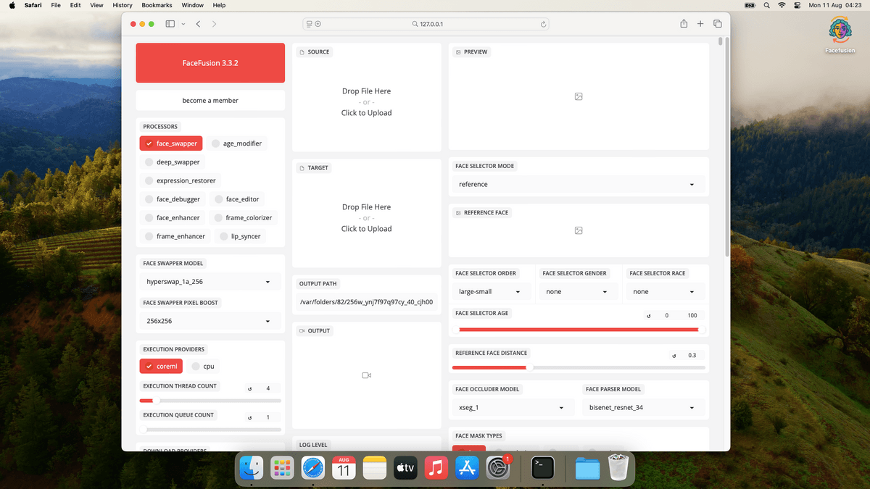Screen dimensions: 870x489
Task: Enable the face_debugger processor
Action: (x=173, y=199)
